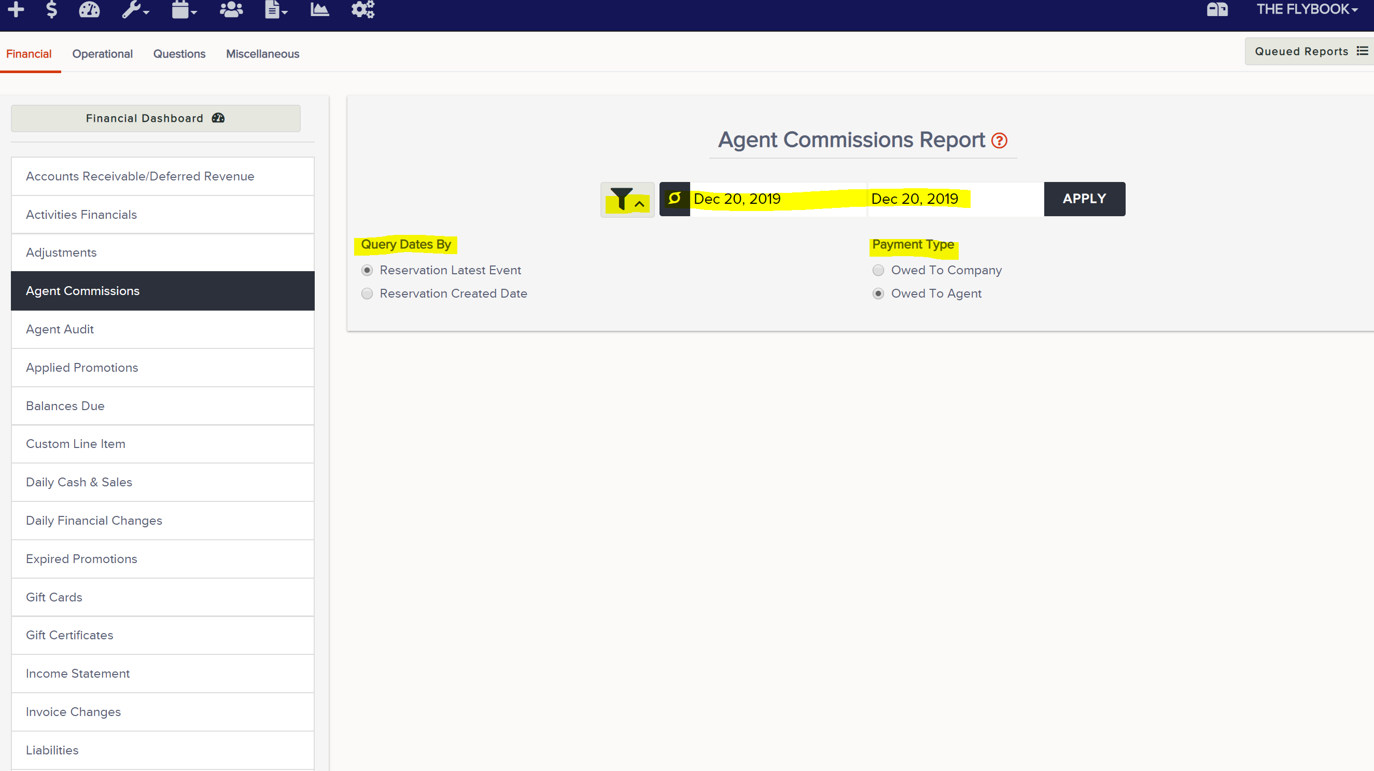Select Reservation Created Date radio

coord(367,294)
